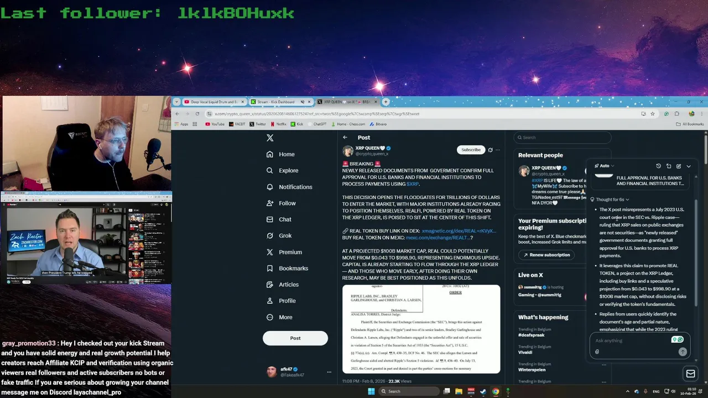Open Steam from the taskbar
The width and height of the screenshot is (708, 398).
coord(483,391)
